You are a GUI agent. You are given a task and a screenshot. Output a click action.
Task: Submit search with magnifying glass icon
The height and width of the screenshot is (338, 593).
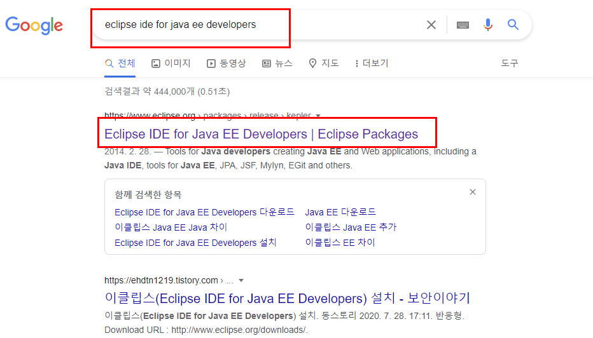click(x=513, y=25)
